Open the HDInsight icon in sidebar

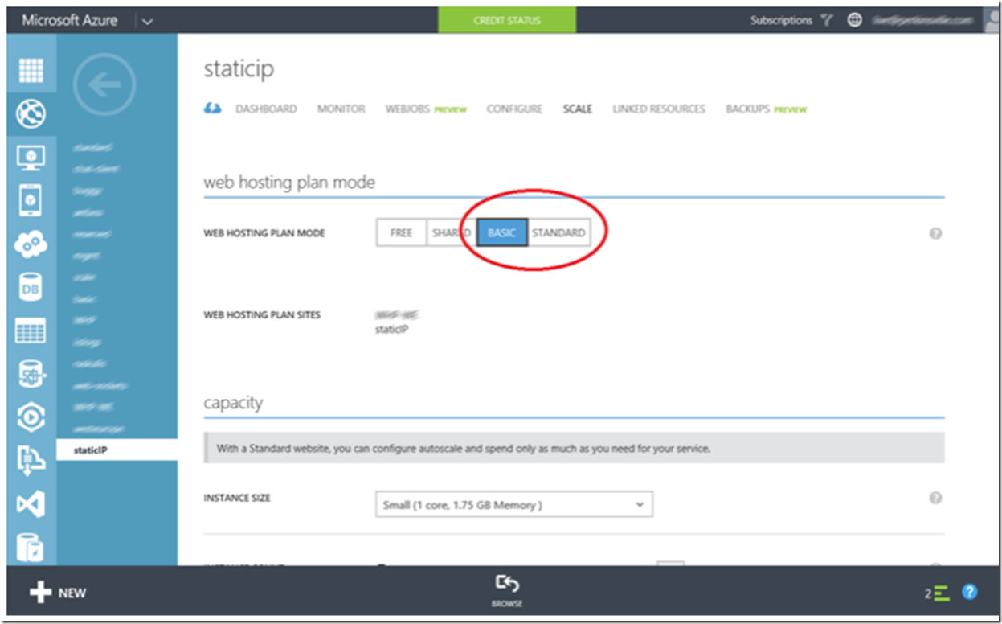[31, 374]
